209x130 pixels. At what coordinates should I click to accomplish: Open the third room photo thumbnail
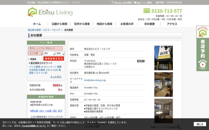[x=164, y=111]
